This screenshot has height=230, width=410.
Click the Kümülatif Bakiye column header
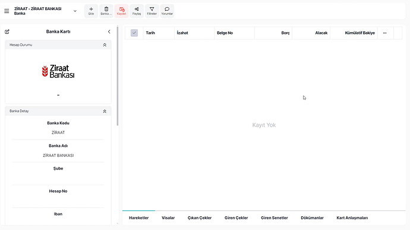click(x=360, y=33)
